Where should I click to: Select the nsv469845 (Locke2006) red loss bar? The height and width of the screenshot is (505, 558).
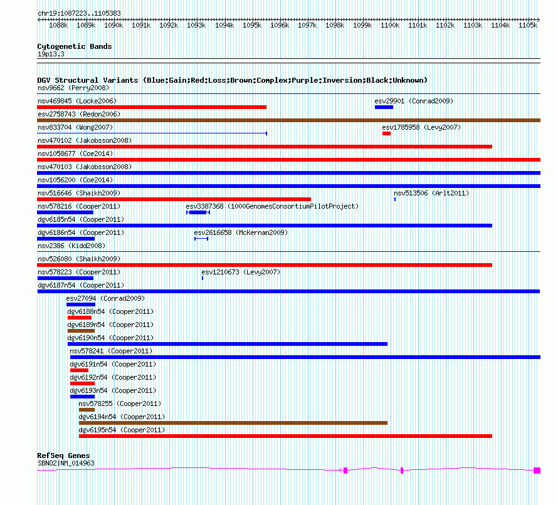click(x=152, y=107)
